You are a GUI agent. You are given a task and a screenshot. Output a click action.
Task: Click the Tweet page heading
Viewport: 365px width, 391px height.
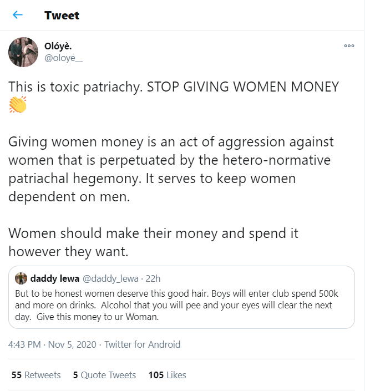62,15
